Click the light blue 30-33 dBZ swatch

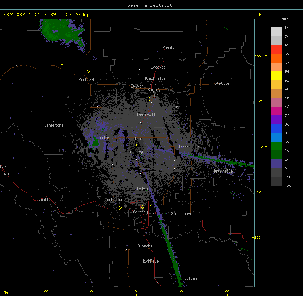click(x=276, y=137)
